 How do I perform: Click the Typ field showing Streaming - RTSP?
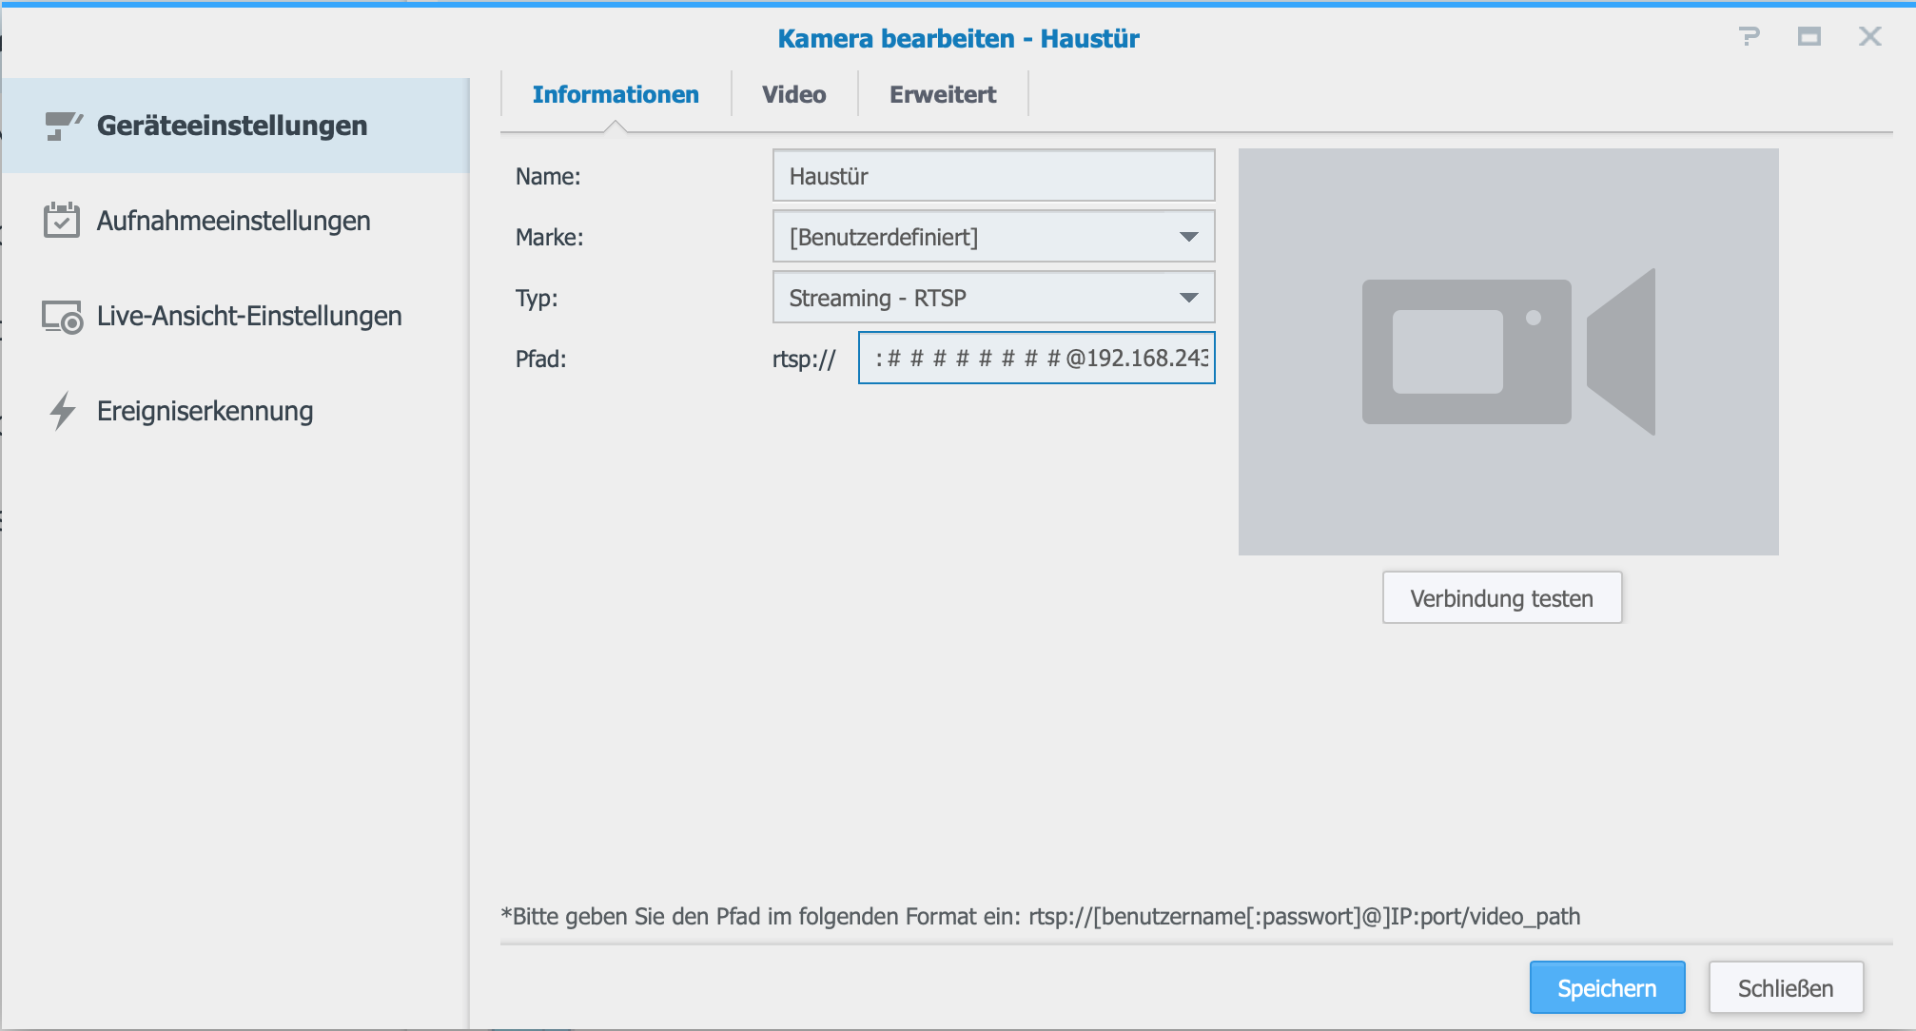tap(993, 297)
